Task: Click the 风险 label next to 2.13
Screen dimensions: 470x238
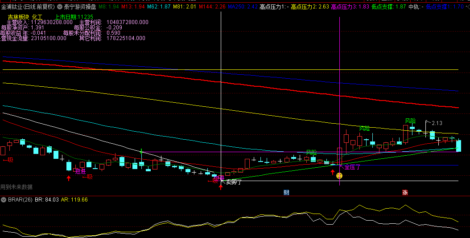Action: coord(411,121)
